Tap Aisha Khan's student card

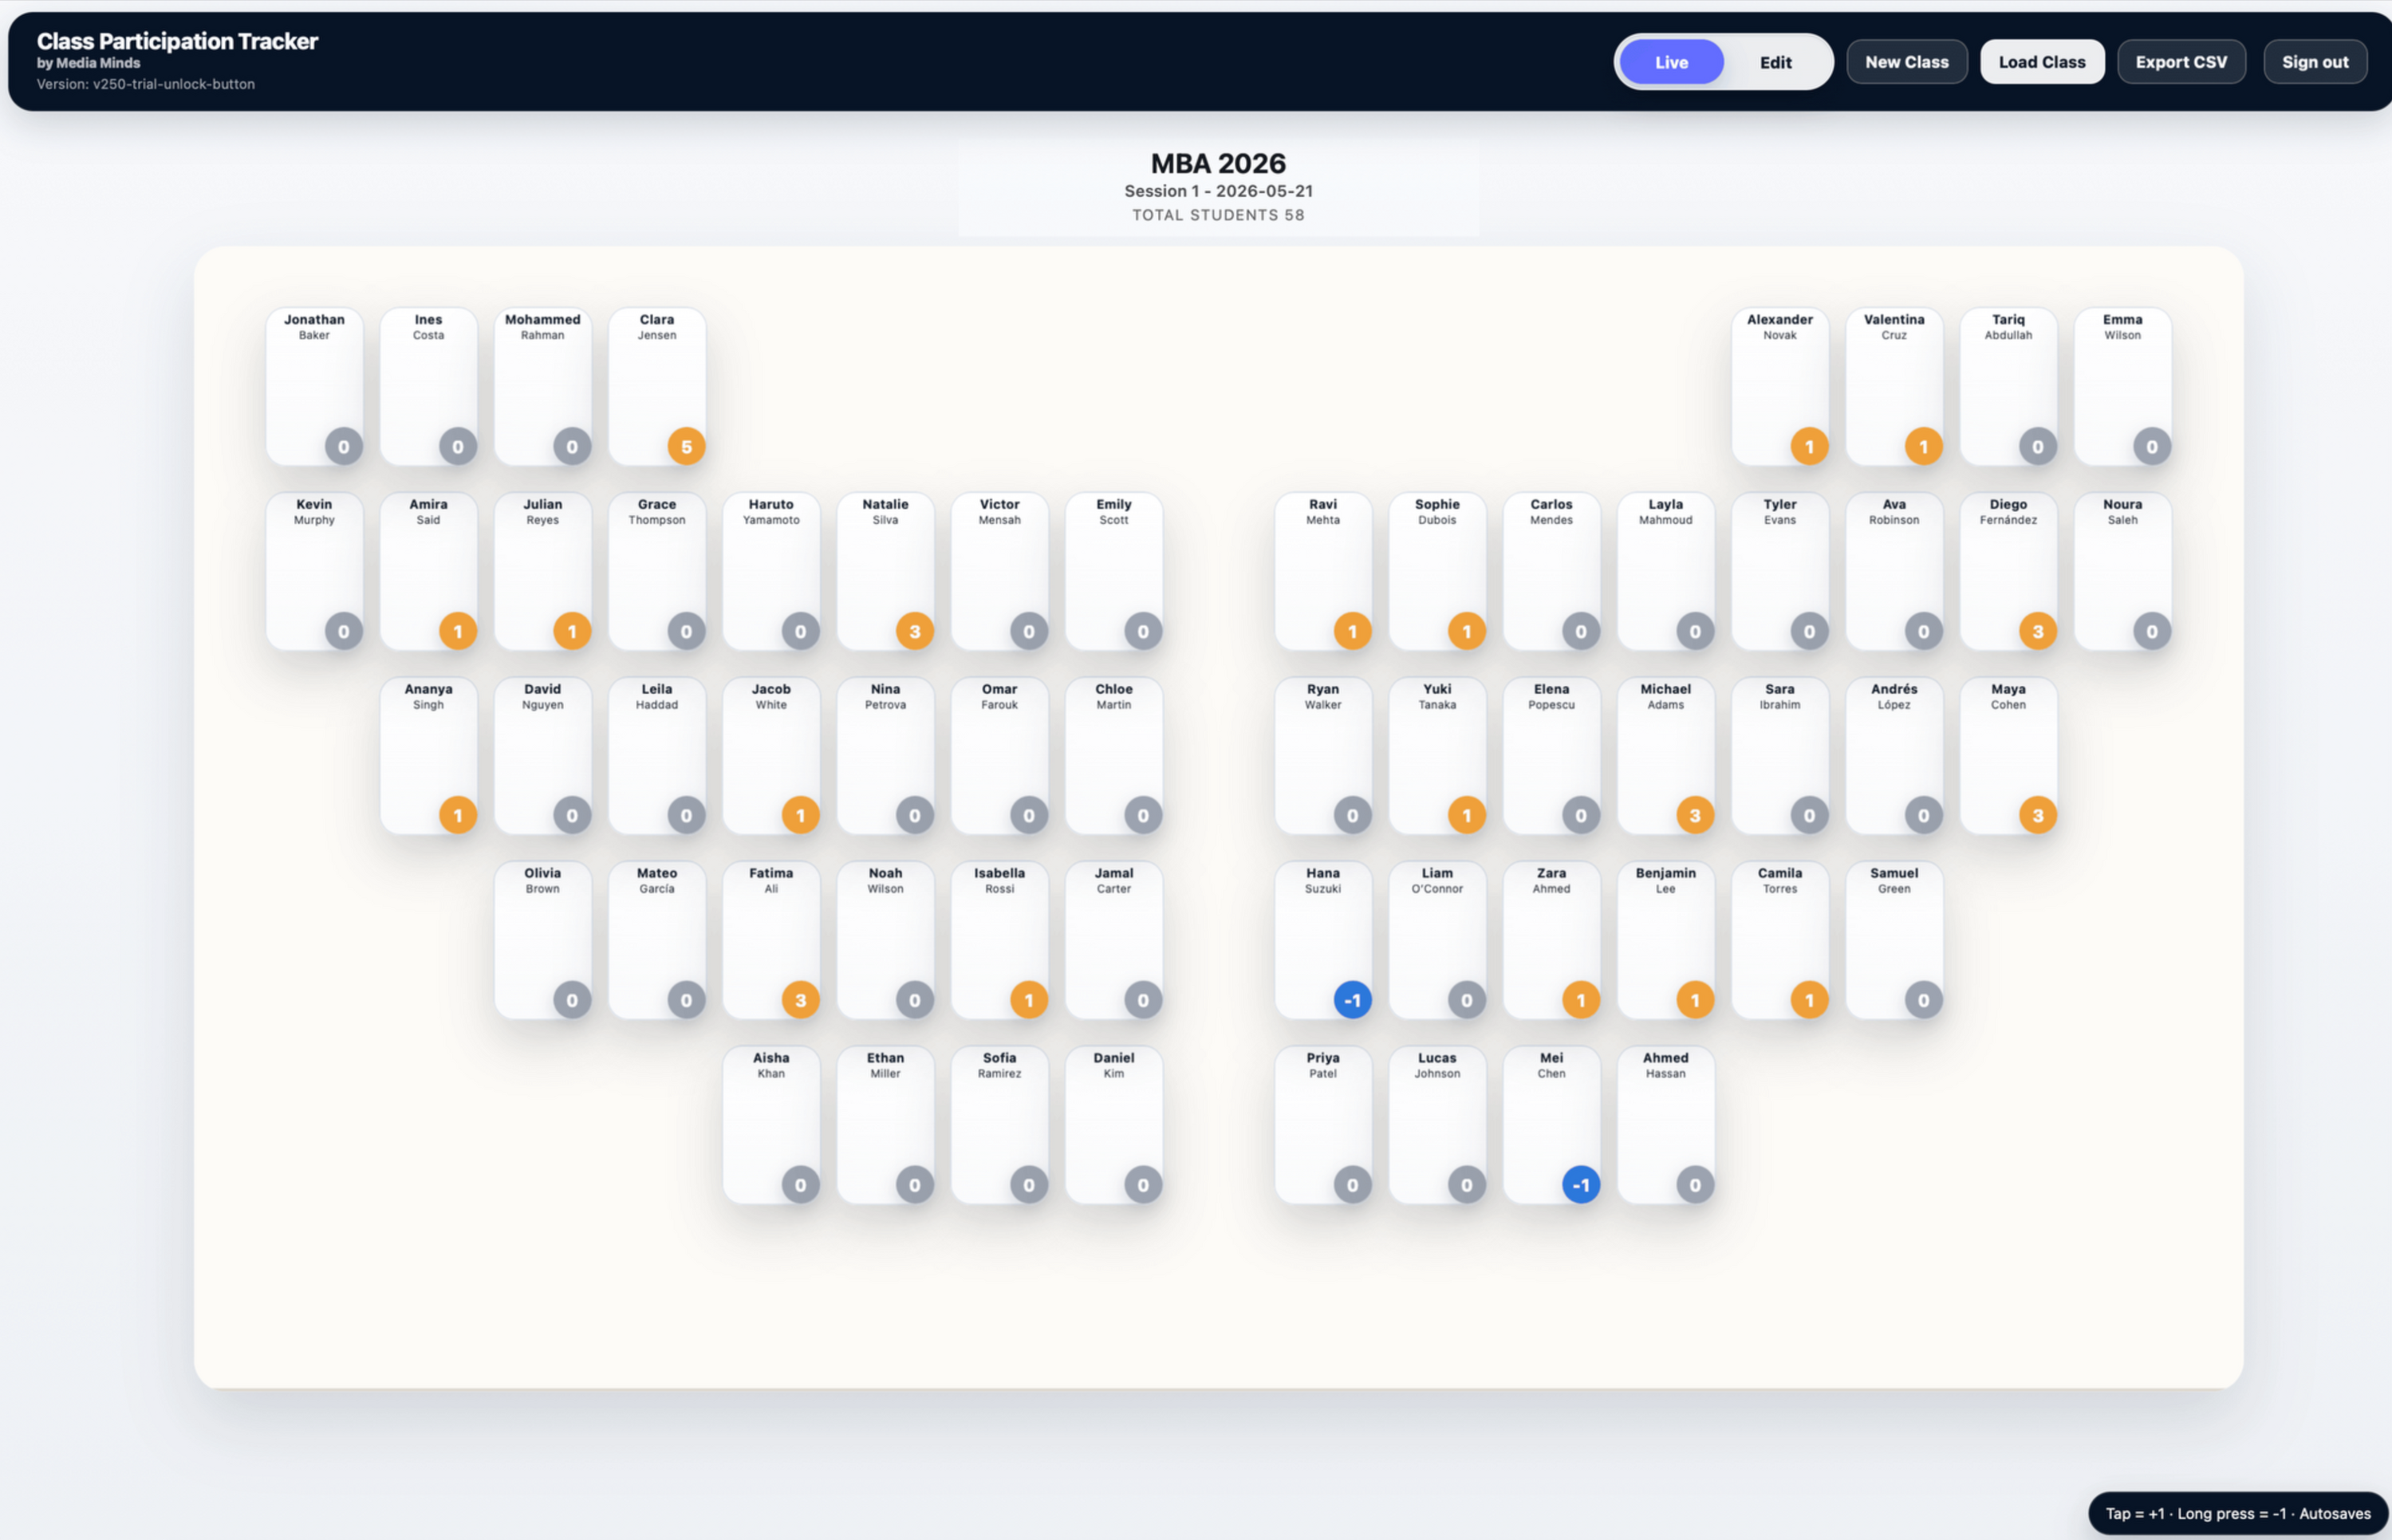(x=771, y=1124)
